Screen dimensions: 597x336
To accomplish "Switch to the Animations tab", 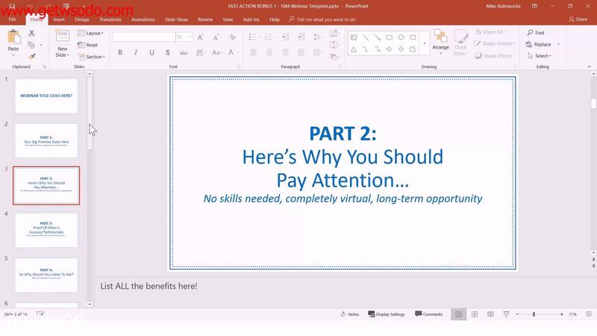I will tap(143, 19).
